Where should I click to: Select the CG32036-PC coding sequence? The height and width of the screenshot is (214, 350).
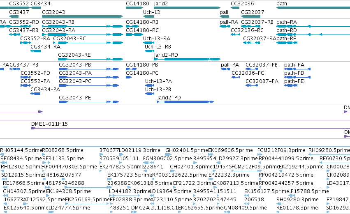[248, 73]
